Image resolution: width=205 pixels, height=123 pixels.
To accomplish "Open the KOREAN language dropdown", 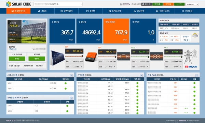I will [192, 4].
